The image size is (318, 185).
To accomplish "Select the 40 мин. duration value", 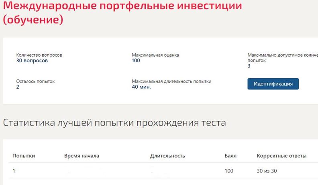I will (141, 87).
